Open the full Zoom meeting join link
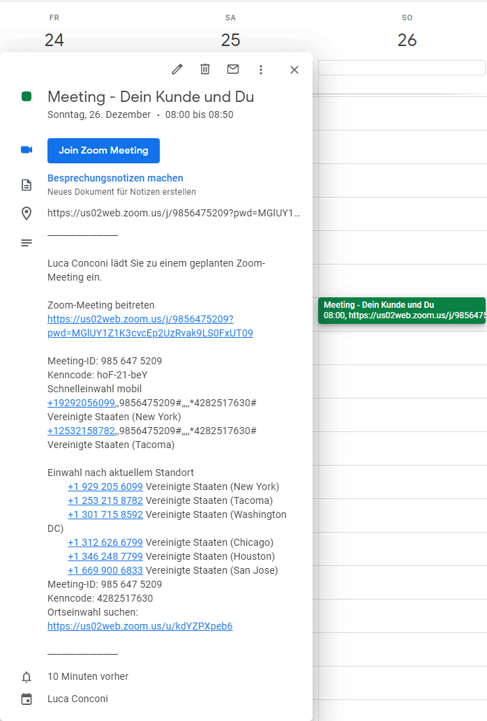Viewport: 487px width, 721px height. pyautogui.click(x=150, y=326)
